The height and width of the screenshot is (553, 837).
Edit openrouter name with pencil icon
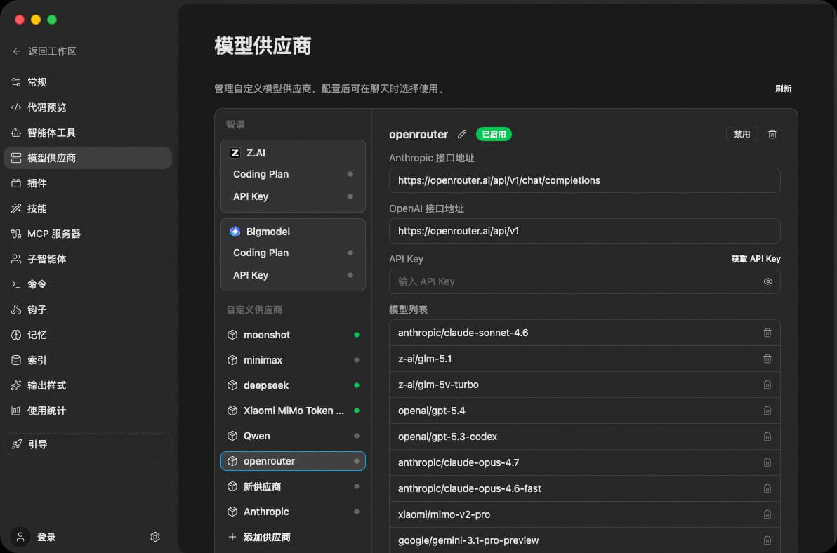462,134
